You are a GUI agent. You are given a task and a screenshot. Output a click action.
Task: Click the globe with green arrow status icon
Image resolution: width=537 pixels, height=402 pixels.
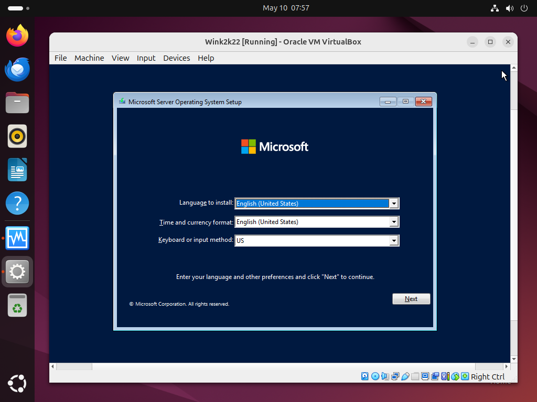point(455,376)
